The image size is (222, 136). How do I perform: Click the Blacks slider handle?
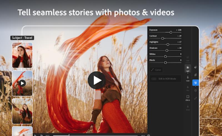[165, 63]
